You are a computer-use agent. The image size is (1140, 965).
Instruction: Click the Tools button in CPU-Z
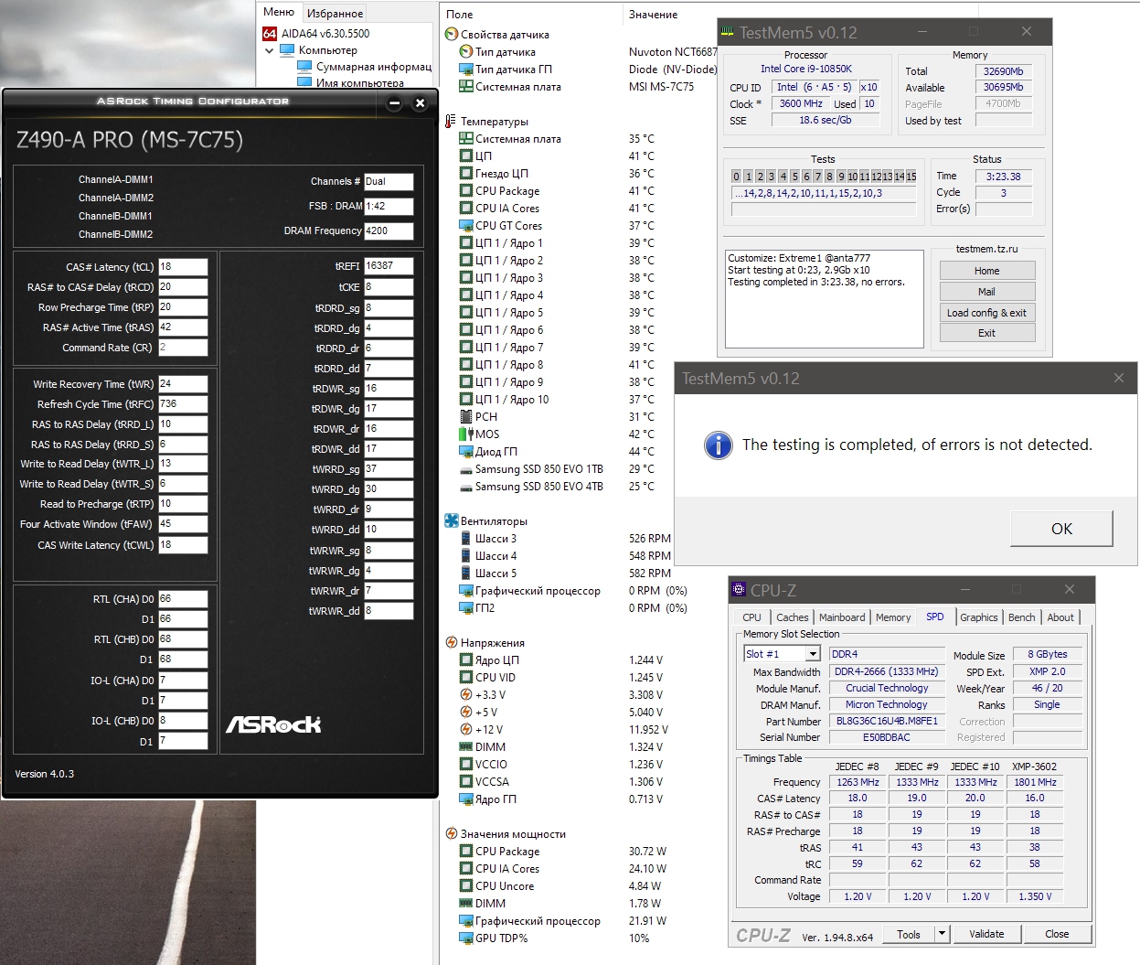(909, 934)
